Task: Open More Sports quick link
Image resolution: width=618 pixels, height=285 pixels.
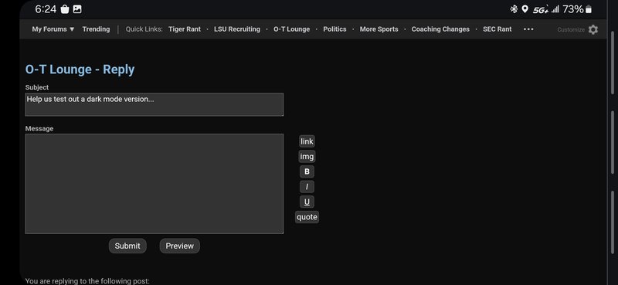Action: pyautogui.click(x=379, y=29)
